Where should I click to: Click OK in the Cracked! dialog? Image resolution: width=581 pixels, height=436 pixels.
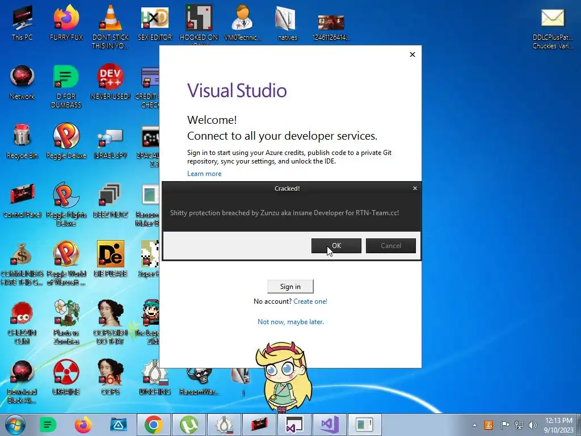click(x=336, y=246)
